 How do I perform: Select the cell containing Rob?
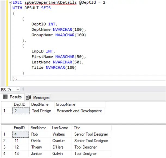click(x=34, y=134)
